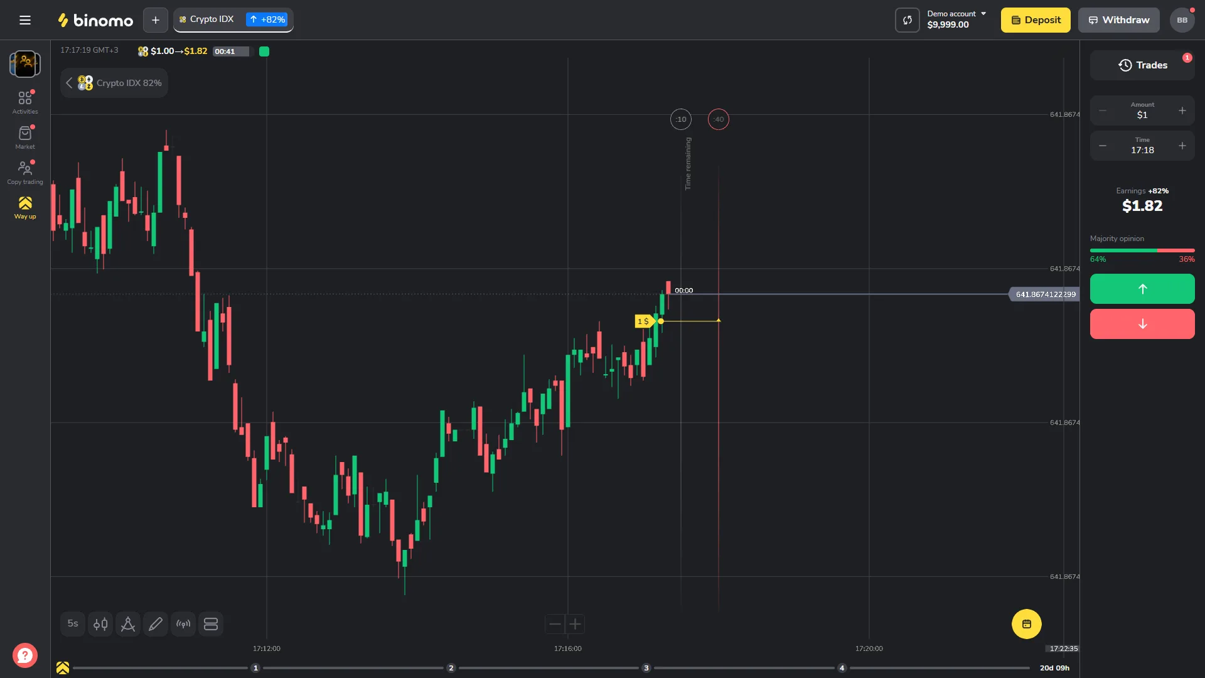Collapse the Crypto IDX 82% trade info chip
This screenshot has width=1205, height=678.
(x=114, y=83)
